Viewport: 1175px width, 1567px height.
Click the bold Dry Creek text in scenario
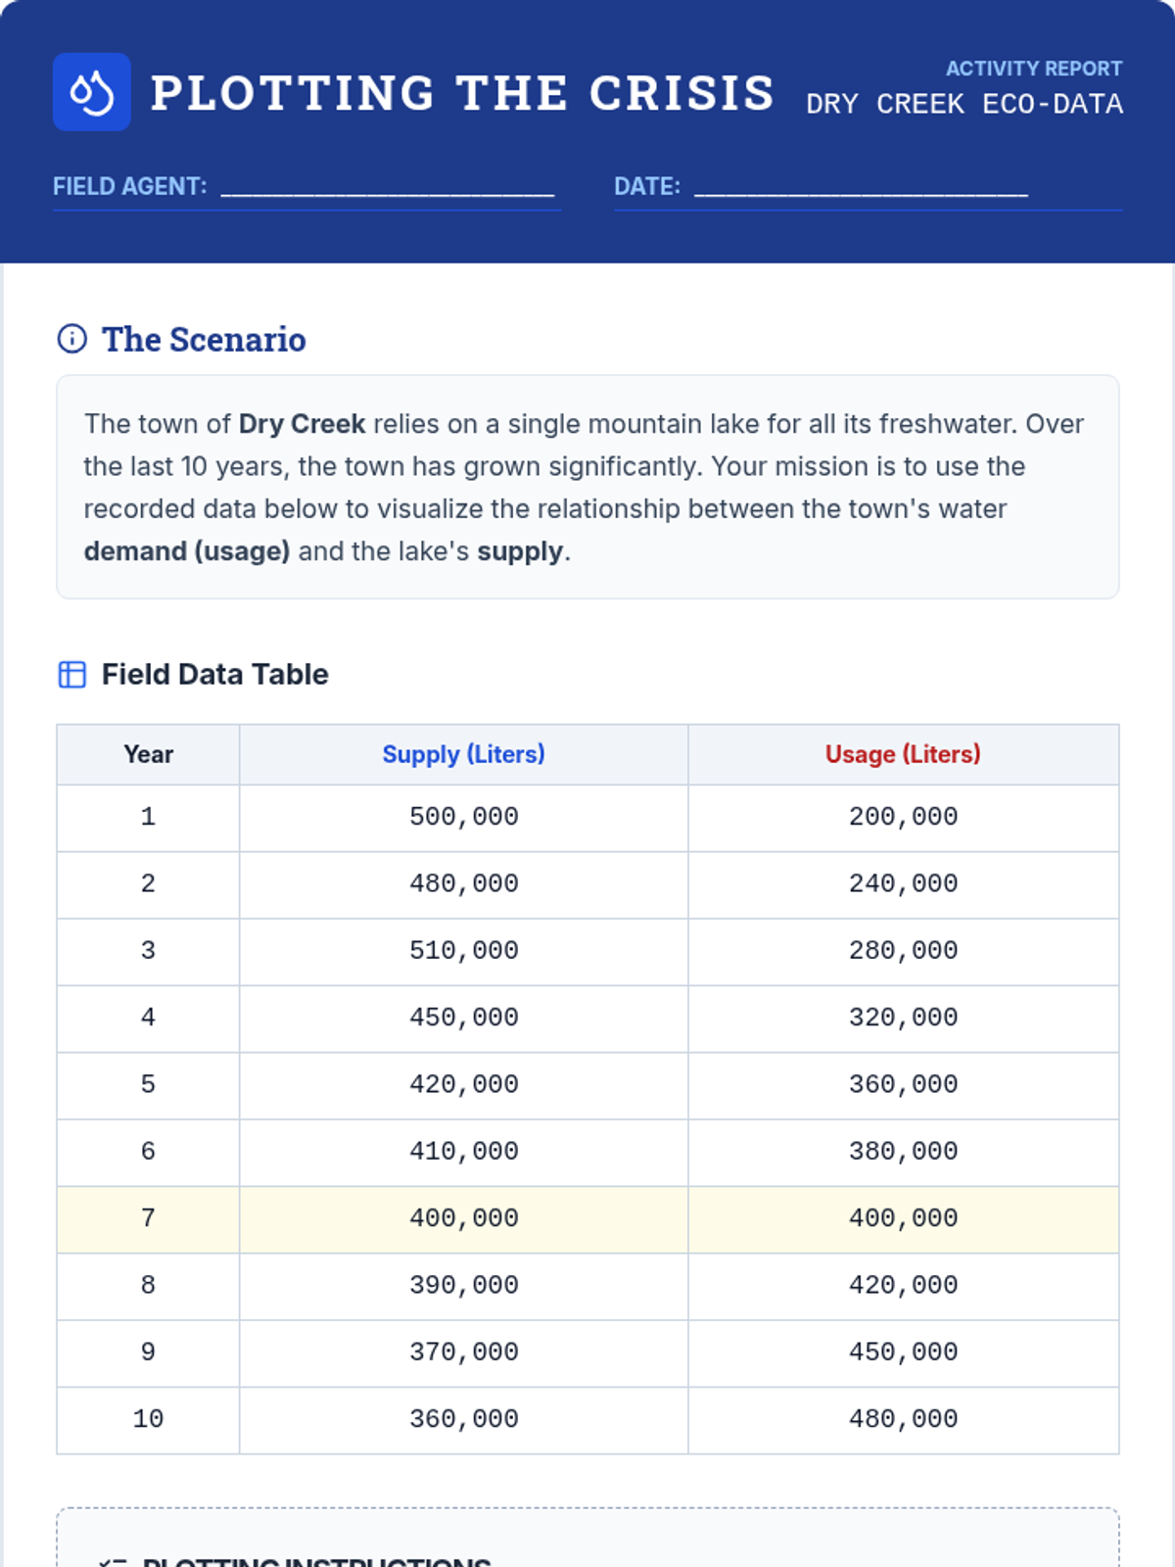pyautogui.click(x=302, y=424)
